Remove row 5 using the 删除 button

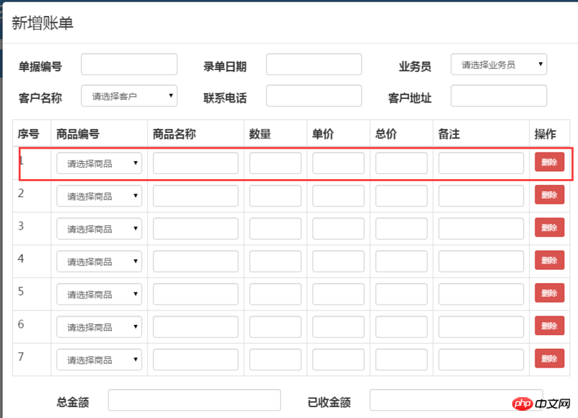pos(549,293)
